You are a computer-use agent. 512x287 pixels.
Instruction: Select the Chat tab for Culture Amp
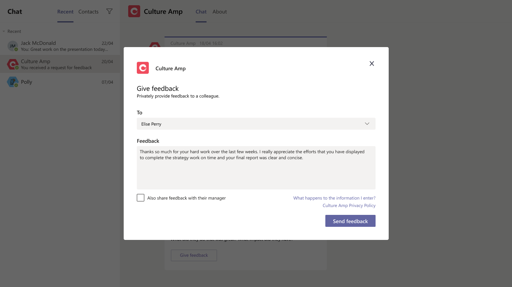201,12
